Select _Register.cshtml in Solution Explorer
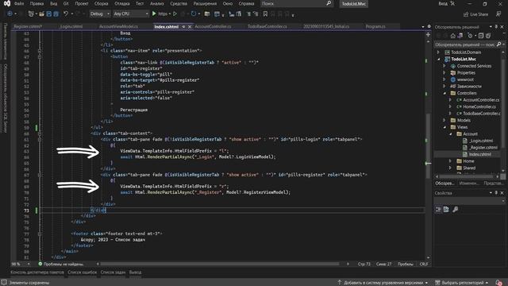Screen dimensions: 508x286 (x=483, y=148)
